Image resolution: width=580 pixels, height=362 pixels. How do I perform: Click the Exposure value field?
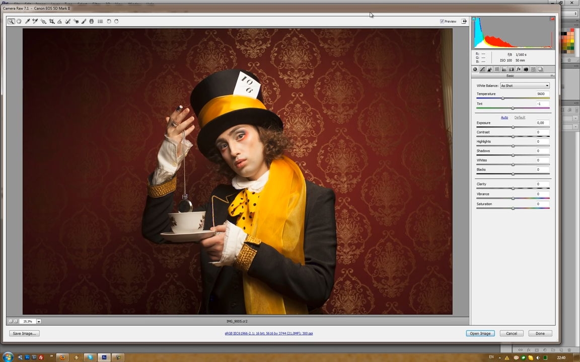click(542, 123)
